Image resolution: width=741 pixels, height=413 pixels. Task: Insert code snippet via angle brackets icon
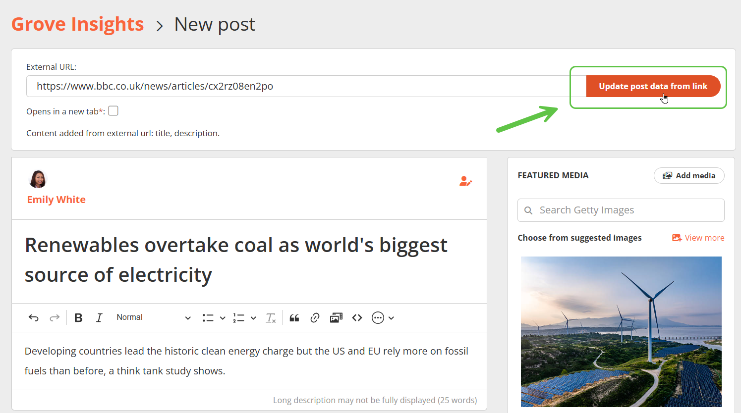pyautogui.click(x=357, y=318)
